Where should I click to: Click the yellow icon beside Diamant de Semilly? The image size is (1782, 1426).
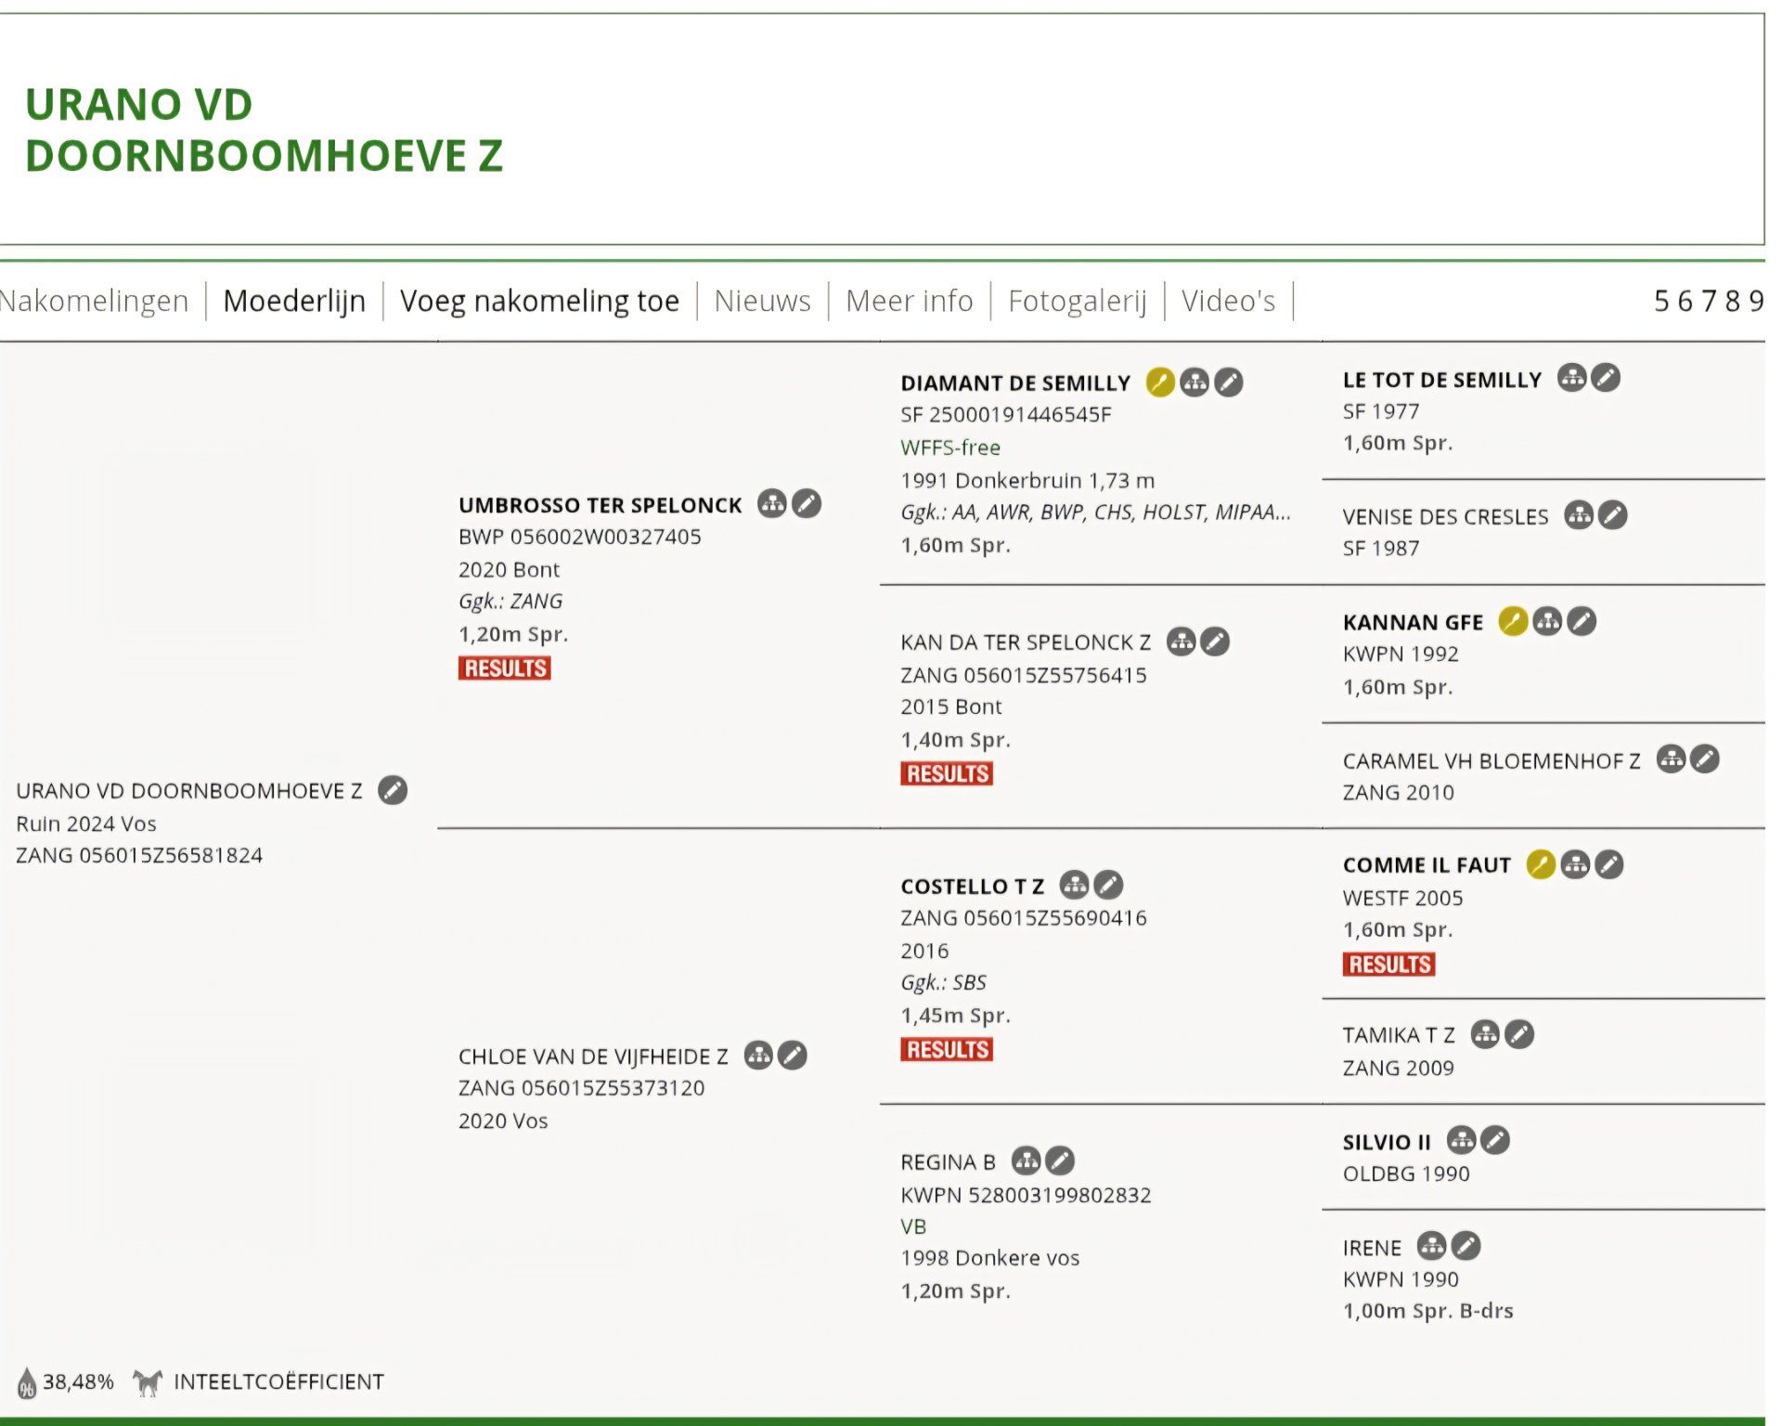(1160, 382)
